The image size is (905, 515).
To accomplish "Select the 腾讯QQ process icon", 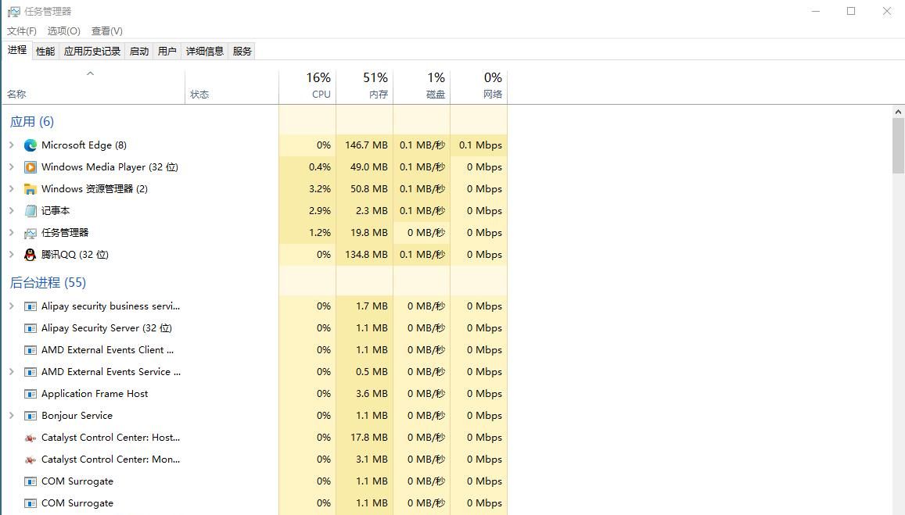I will [30, 254].
